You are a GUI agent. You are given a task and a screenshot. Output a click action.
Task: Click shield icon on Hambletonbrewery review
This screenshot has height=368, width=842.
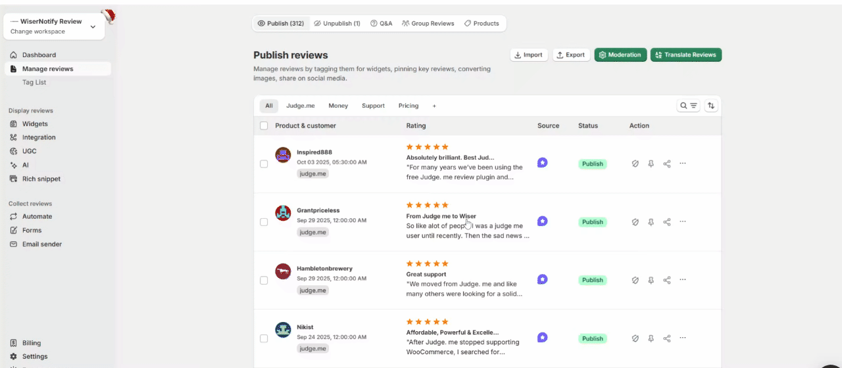(x=635, y=280)
